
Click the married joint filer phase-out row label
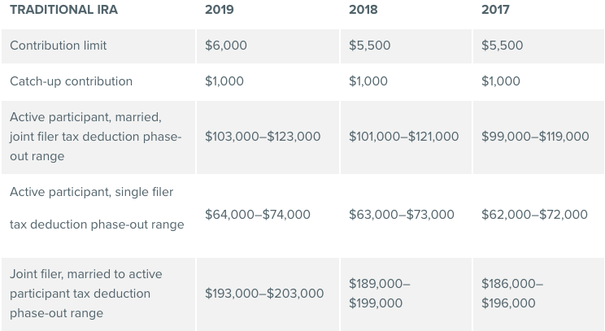tap(95, 136)
